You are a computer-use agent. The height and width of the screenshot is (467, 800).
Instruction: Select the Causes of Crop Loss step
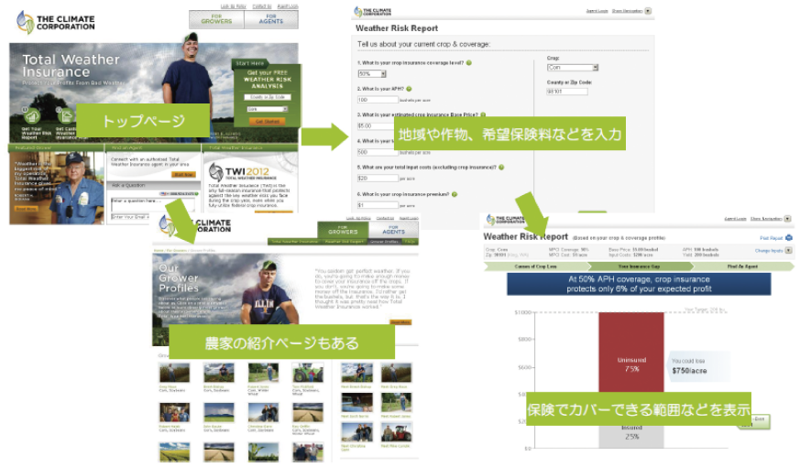[x=536, y=266]
